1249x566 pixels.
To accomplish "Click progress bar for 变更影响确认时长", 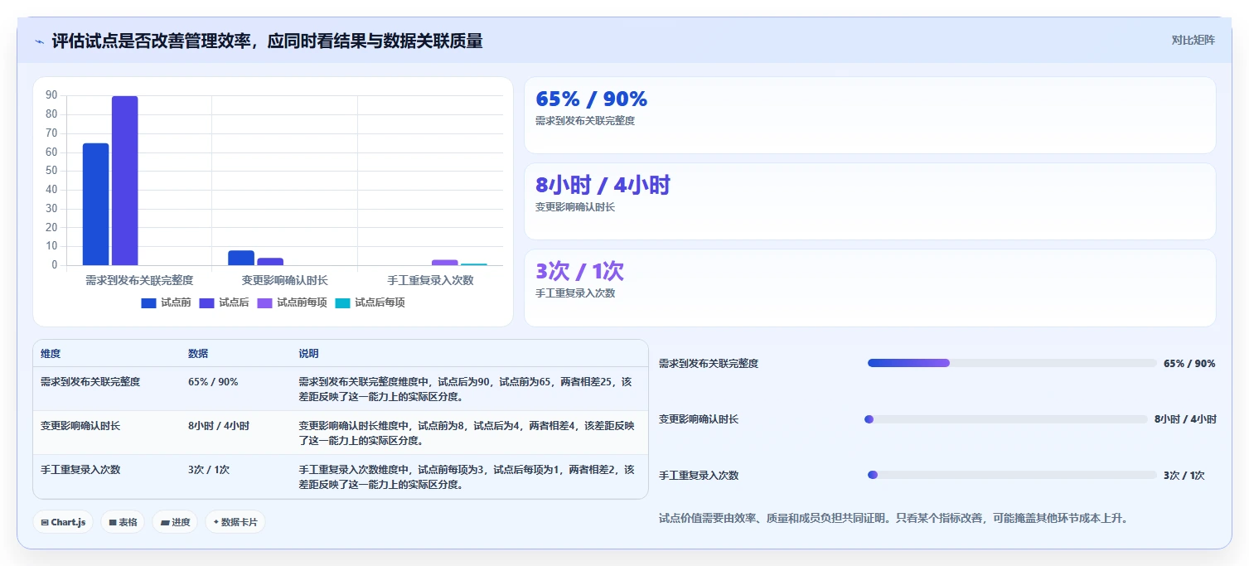I will pos(1005,419).
